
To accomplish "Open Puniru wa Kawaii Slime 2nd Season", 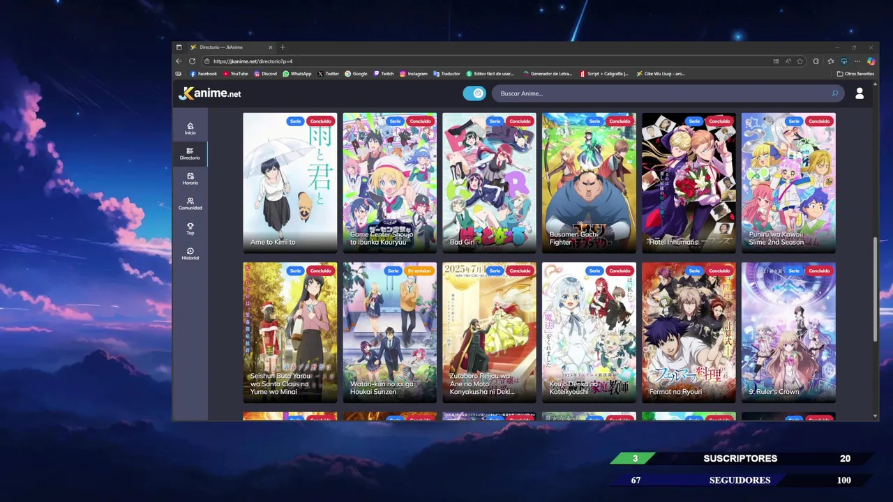I will click(x=788, y=183).
